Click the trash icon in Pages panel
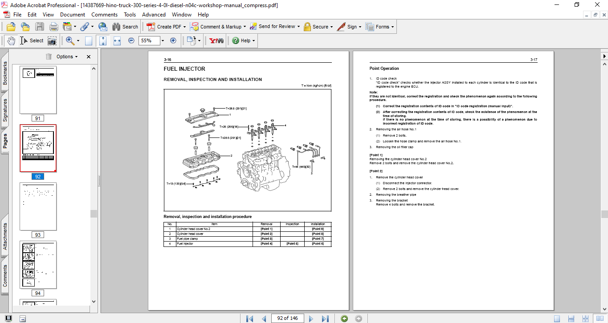 click(49, 57)
